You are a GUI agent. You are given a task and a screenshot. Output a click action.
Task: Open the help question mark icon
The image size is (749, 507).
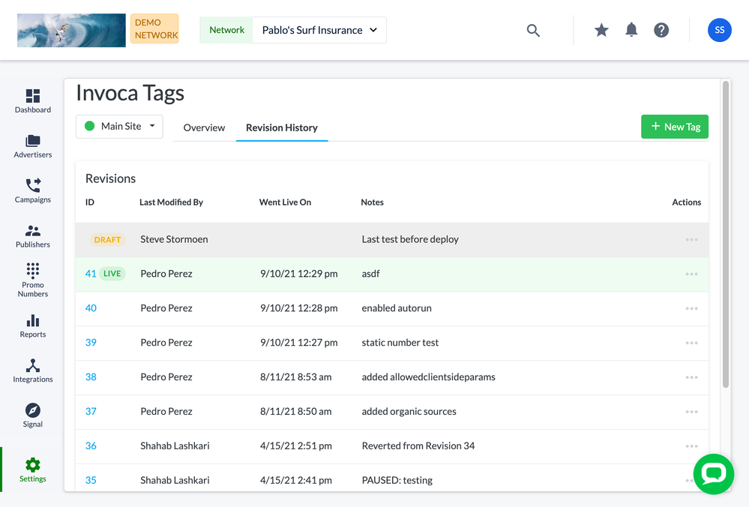(x=661, y=30)
